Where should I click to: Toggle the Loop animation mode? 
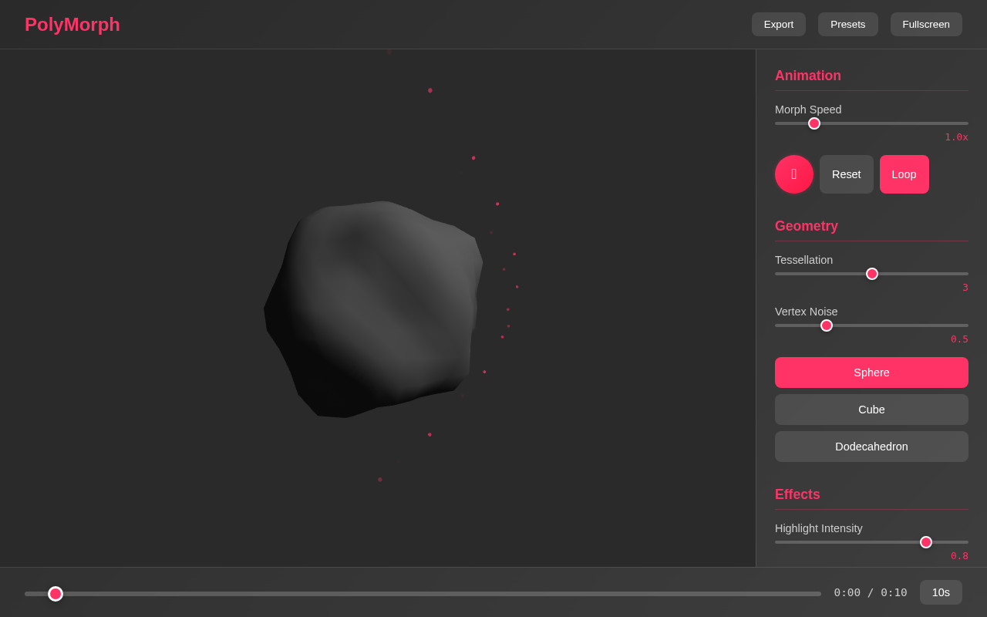click(904, 174)
